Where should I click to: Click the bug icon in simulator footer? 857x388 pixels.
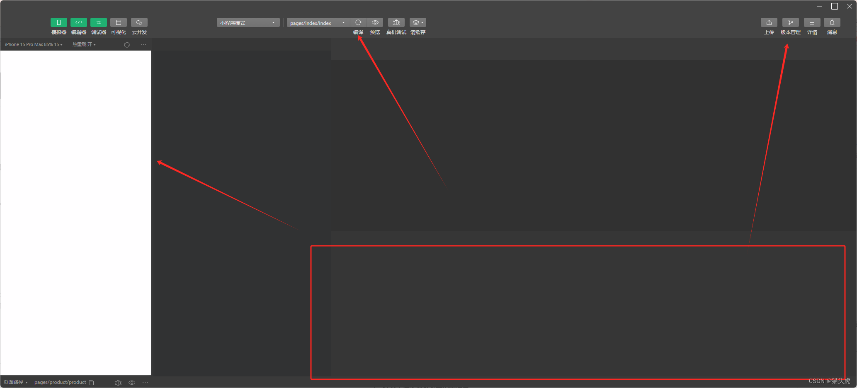click(x=118, y=383)
